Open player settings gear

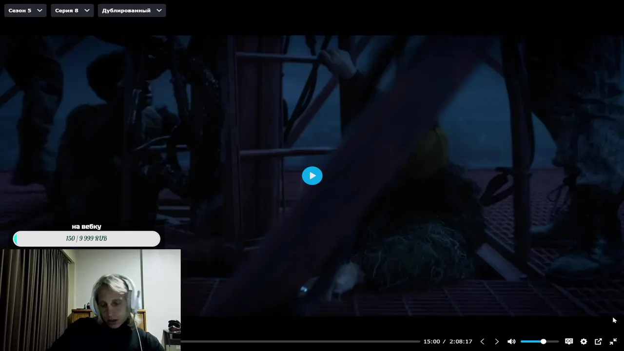pos(584,342)
